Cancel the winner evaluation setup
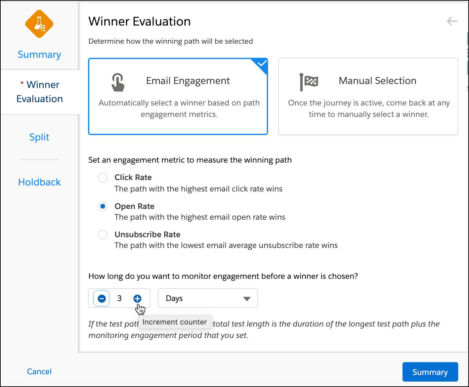Viewport: 469px width, 387px height. click(x=39, y=372)
